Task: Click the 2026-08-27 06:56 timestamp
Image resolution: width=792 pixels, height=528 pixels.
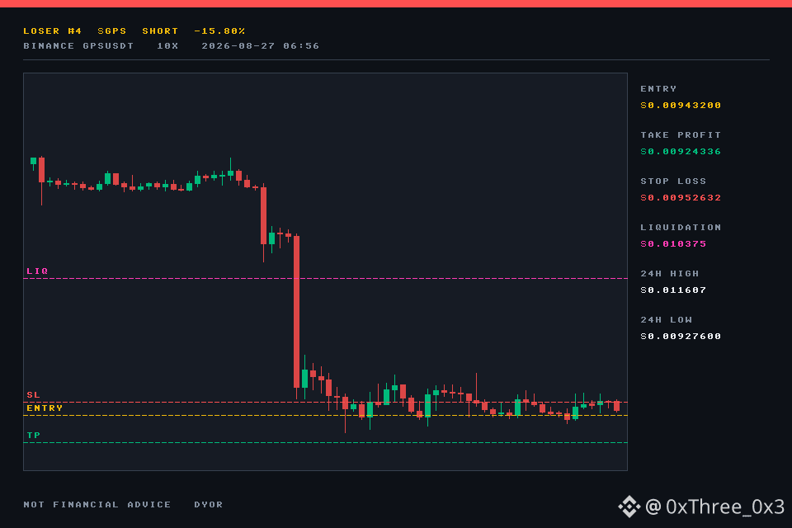Action: point(261,46)
